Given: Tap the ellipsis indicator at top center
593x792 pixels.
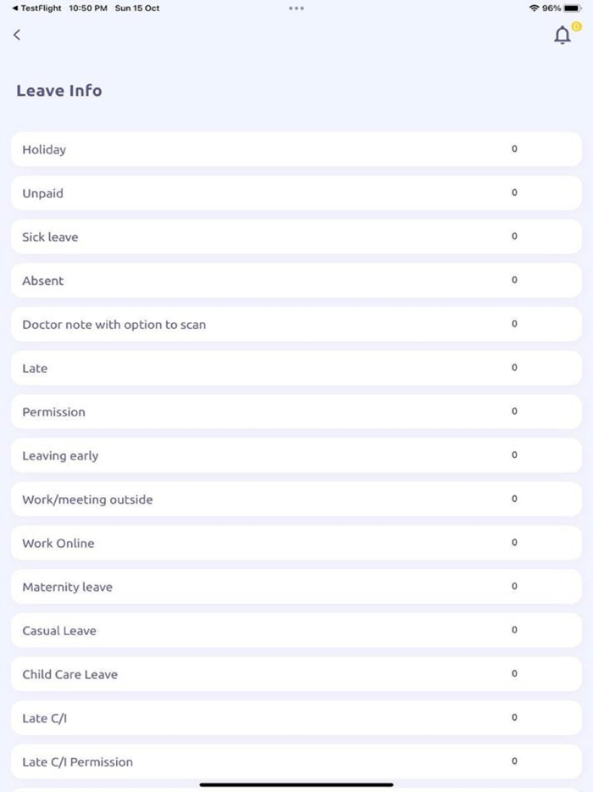Looking at the screenshot, I should [x=296, y=8].
